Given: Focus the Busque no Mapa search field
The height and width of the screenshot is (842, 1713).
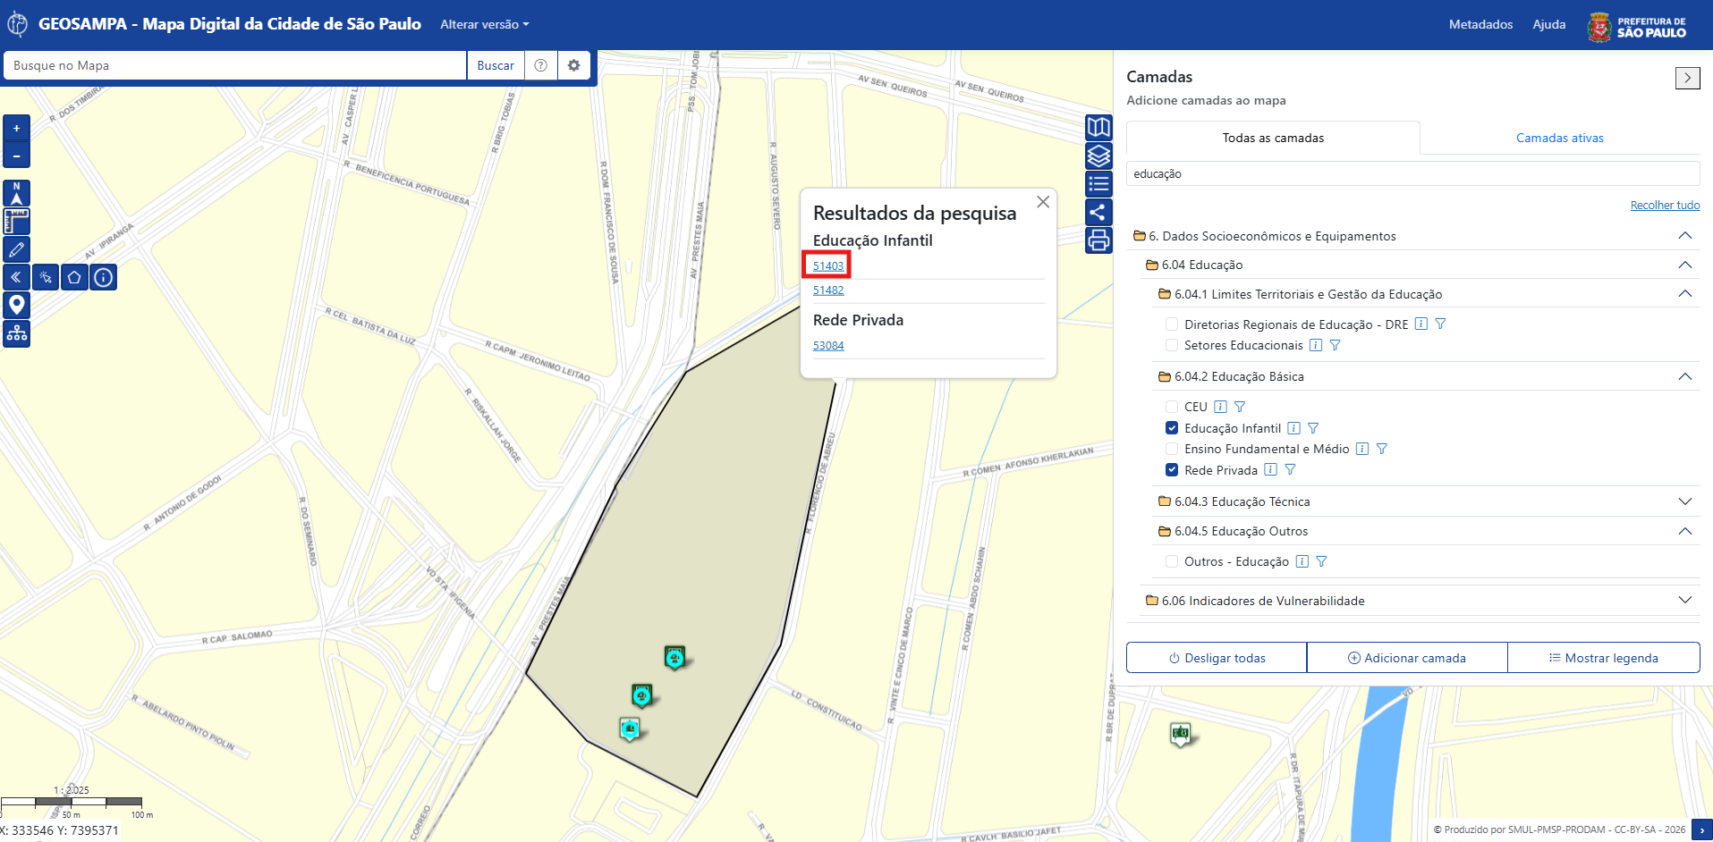Looking at the screenshot, I should point(235,65).
